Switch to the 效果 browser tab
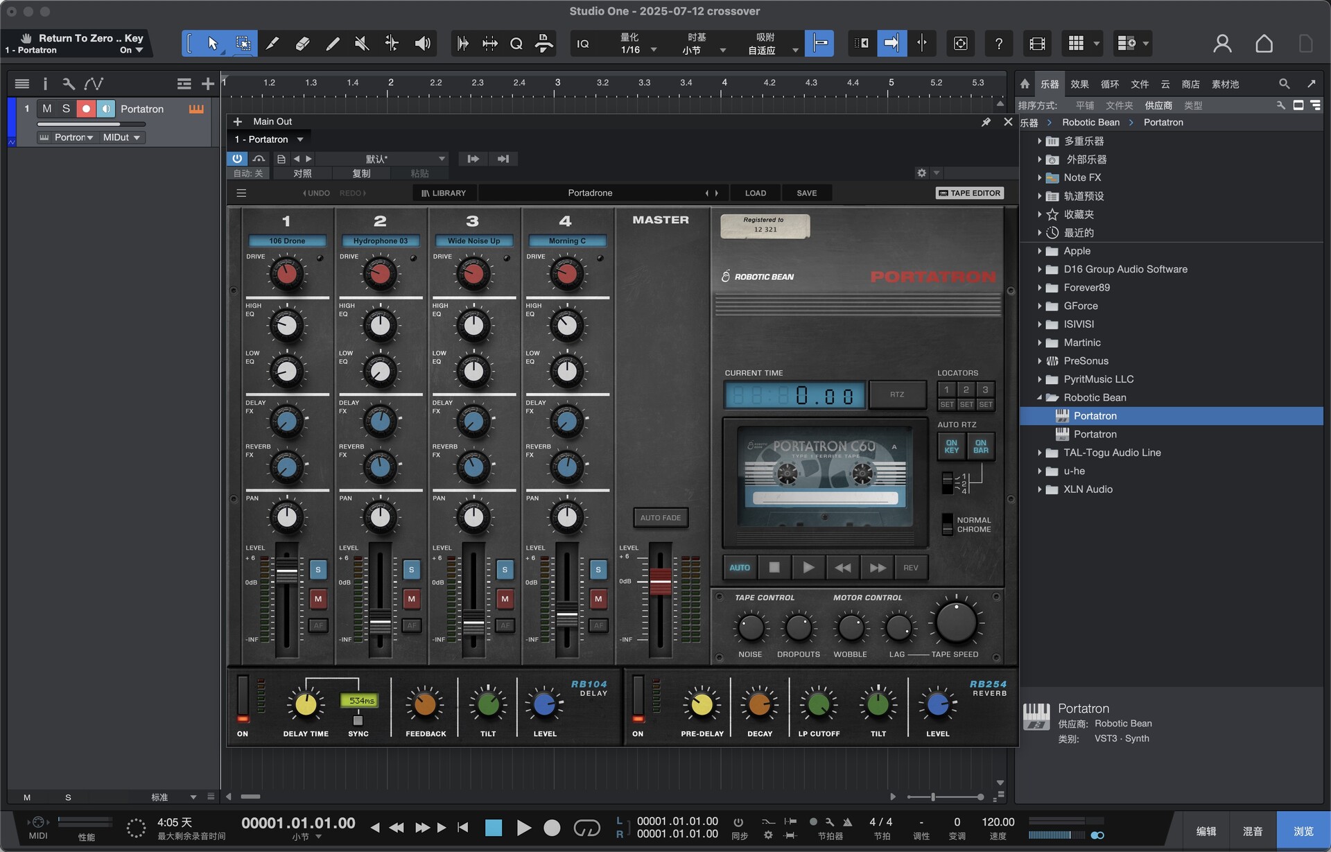1331x852 pixels. (1079, 84)
